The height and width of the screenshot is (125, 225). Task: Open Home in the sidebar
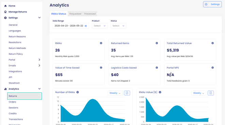pyautogui.click(x=12, y=6)
